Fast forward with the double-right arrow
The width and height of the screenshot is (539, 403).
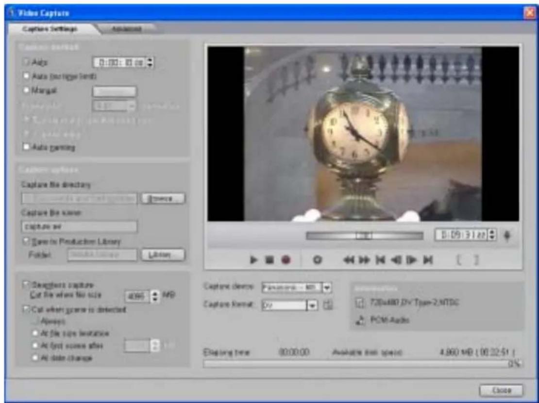coord(364,260)
